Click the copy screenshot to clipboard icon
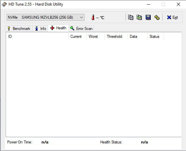Image resolution: width=186 pixels, height=151 pixels. [x=139, y=17]
